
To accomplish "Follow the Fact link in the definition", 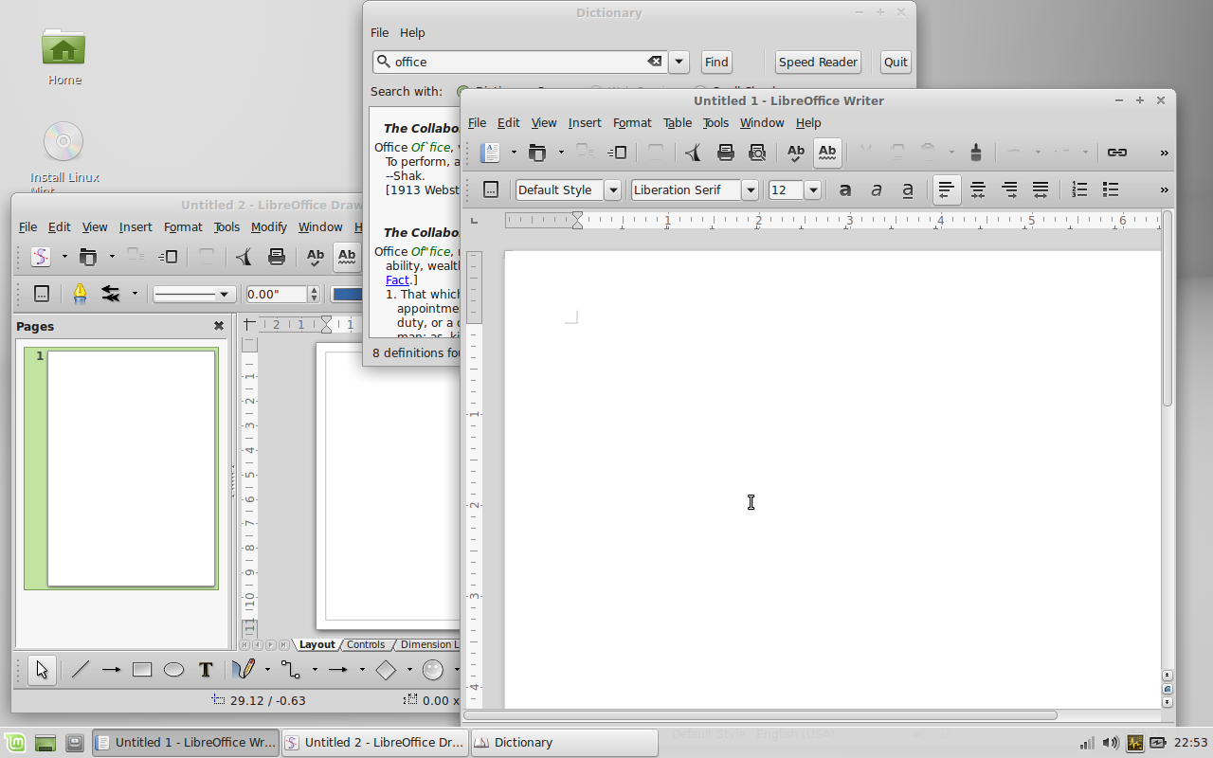I will [397, 280].
